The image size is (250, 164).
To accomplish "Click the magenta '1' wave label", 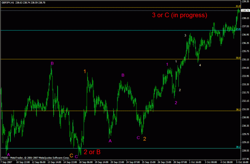I will pos(167,64).
